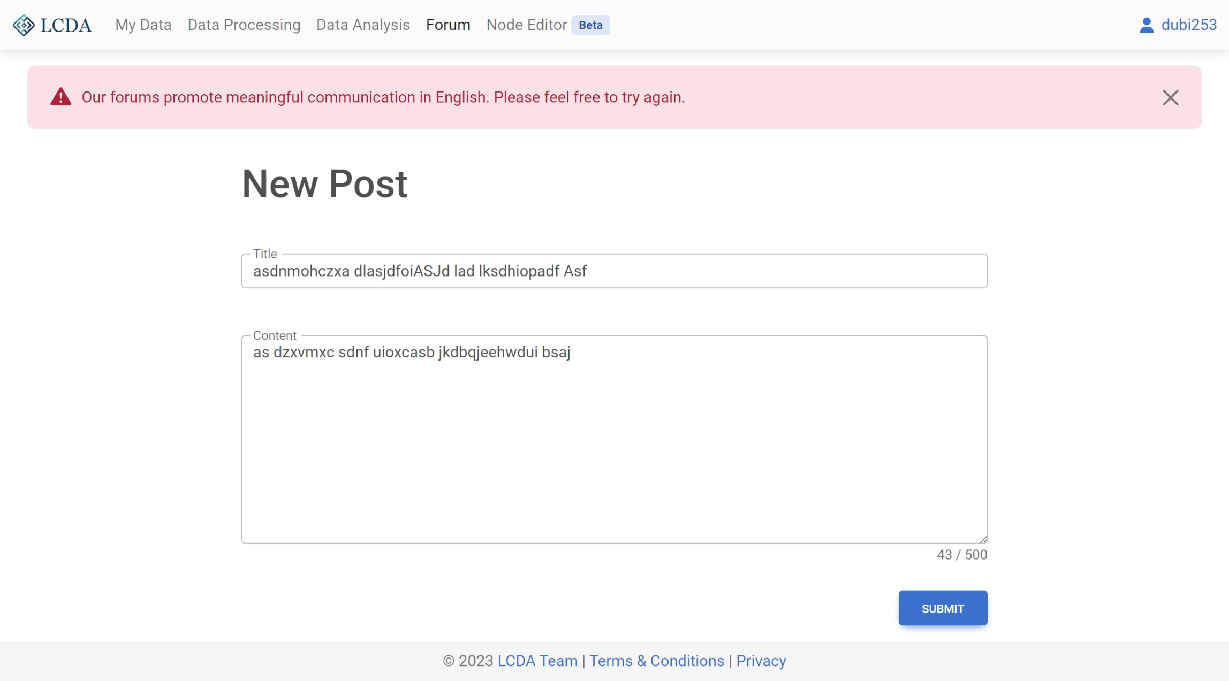Click the 43 / 500 character counter

pos(961,555)
